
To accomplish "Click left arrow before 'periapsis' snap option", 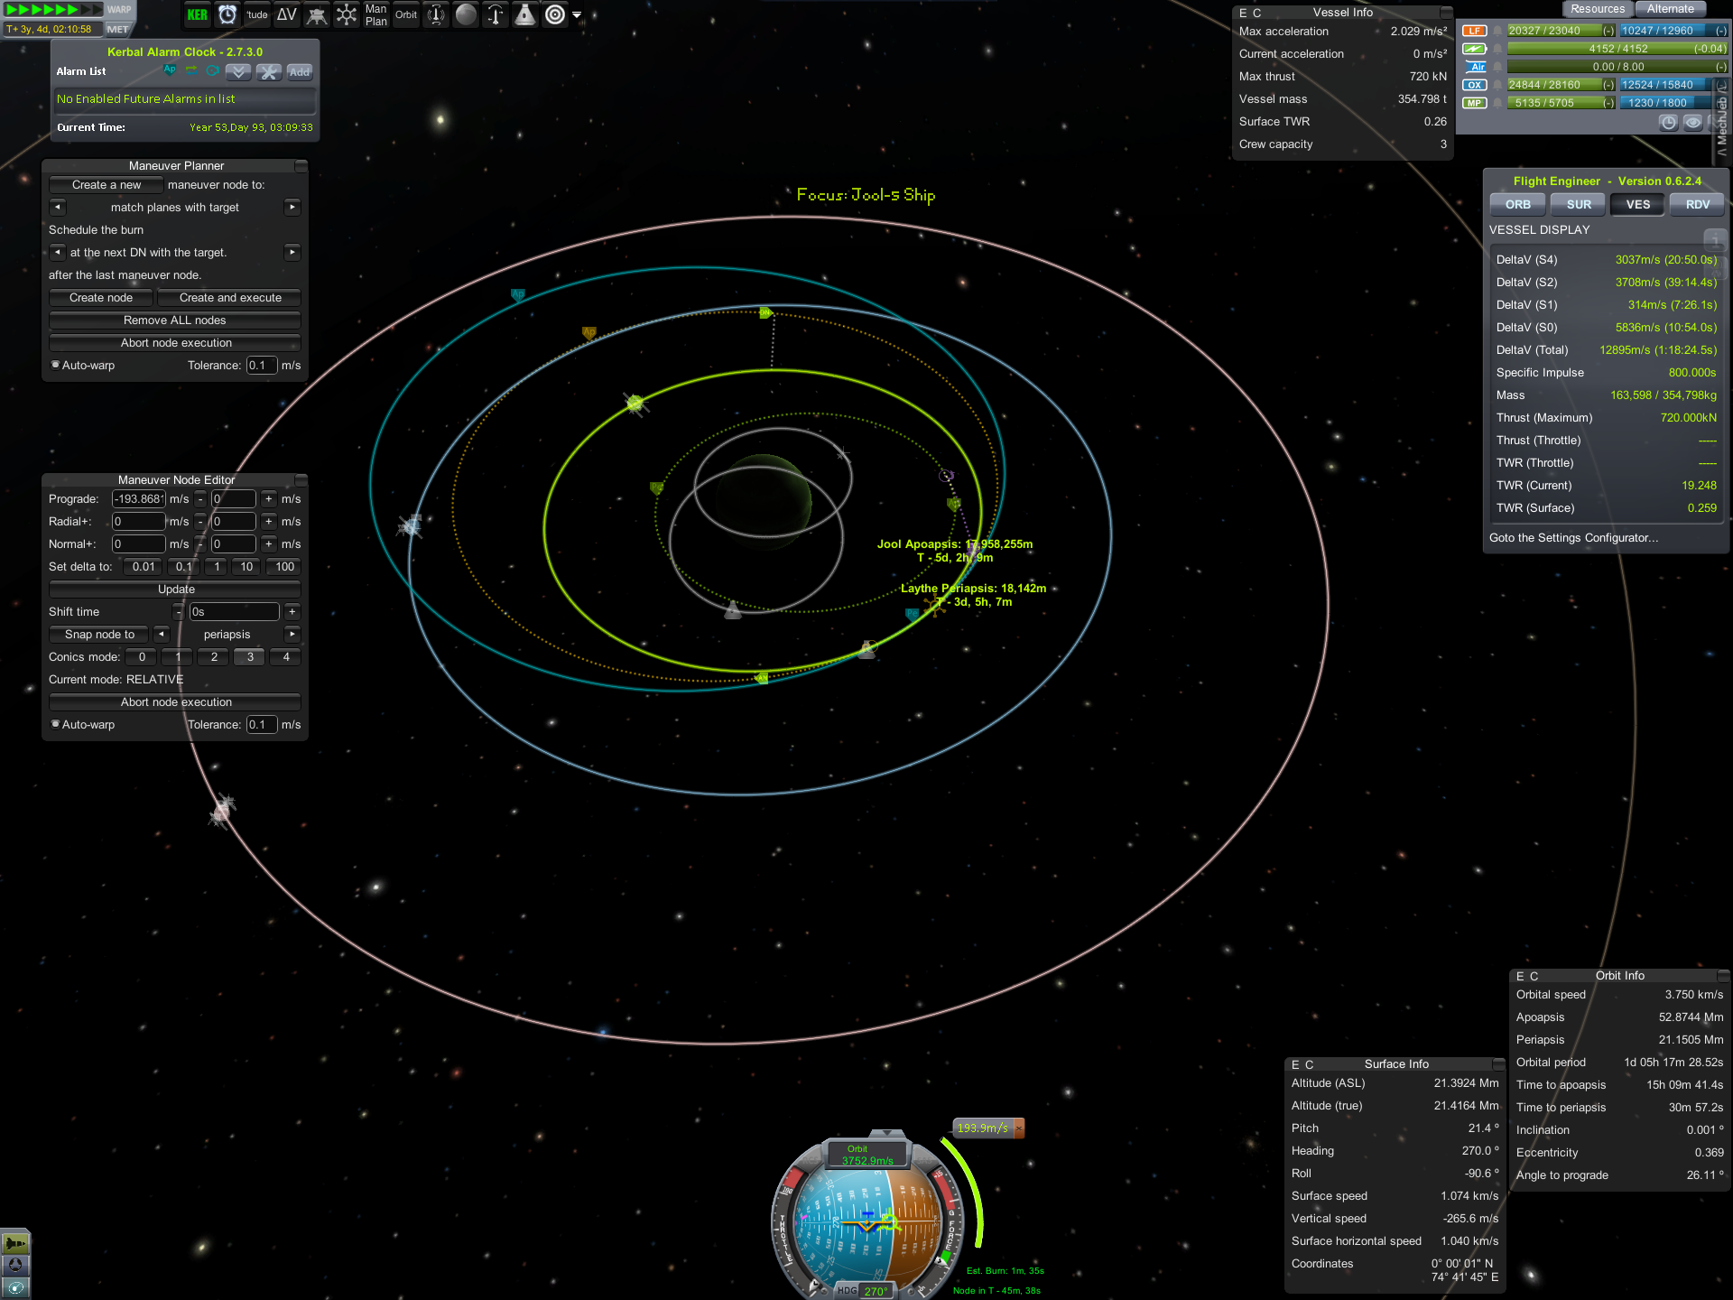I will pos(162,634).
